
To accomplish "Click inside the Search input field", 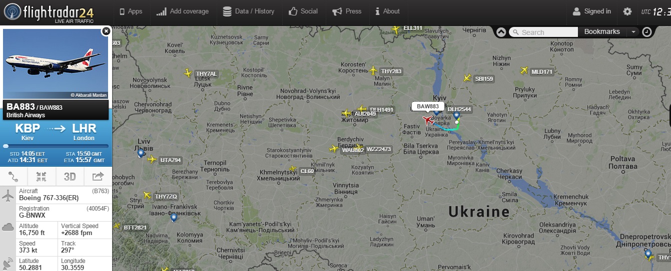I will [x=543, y=32].
